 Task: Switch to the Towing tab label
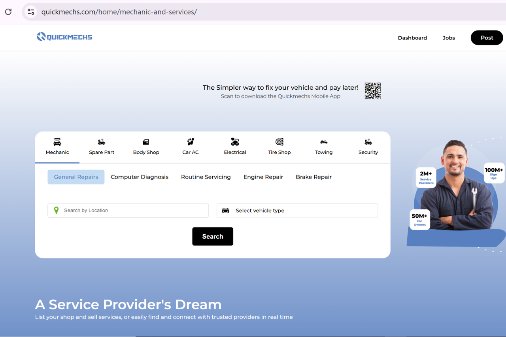pos(324,152)
